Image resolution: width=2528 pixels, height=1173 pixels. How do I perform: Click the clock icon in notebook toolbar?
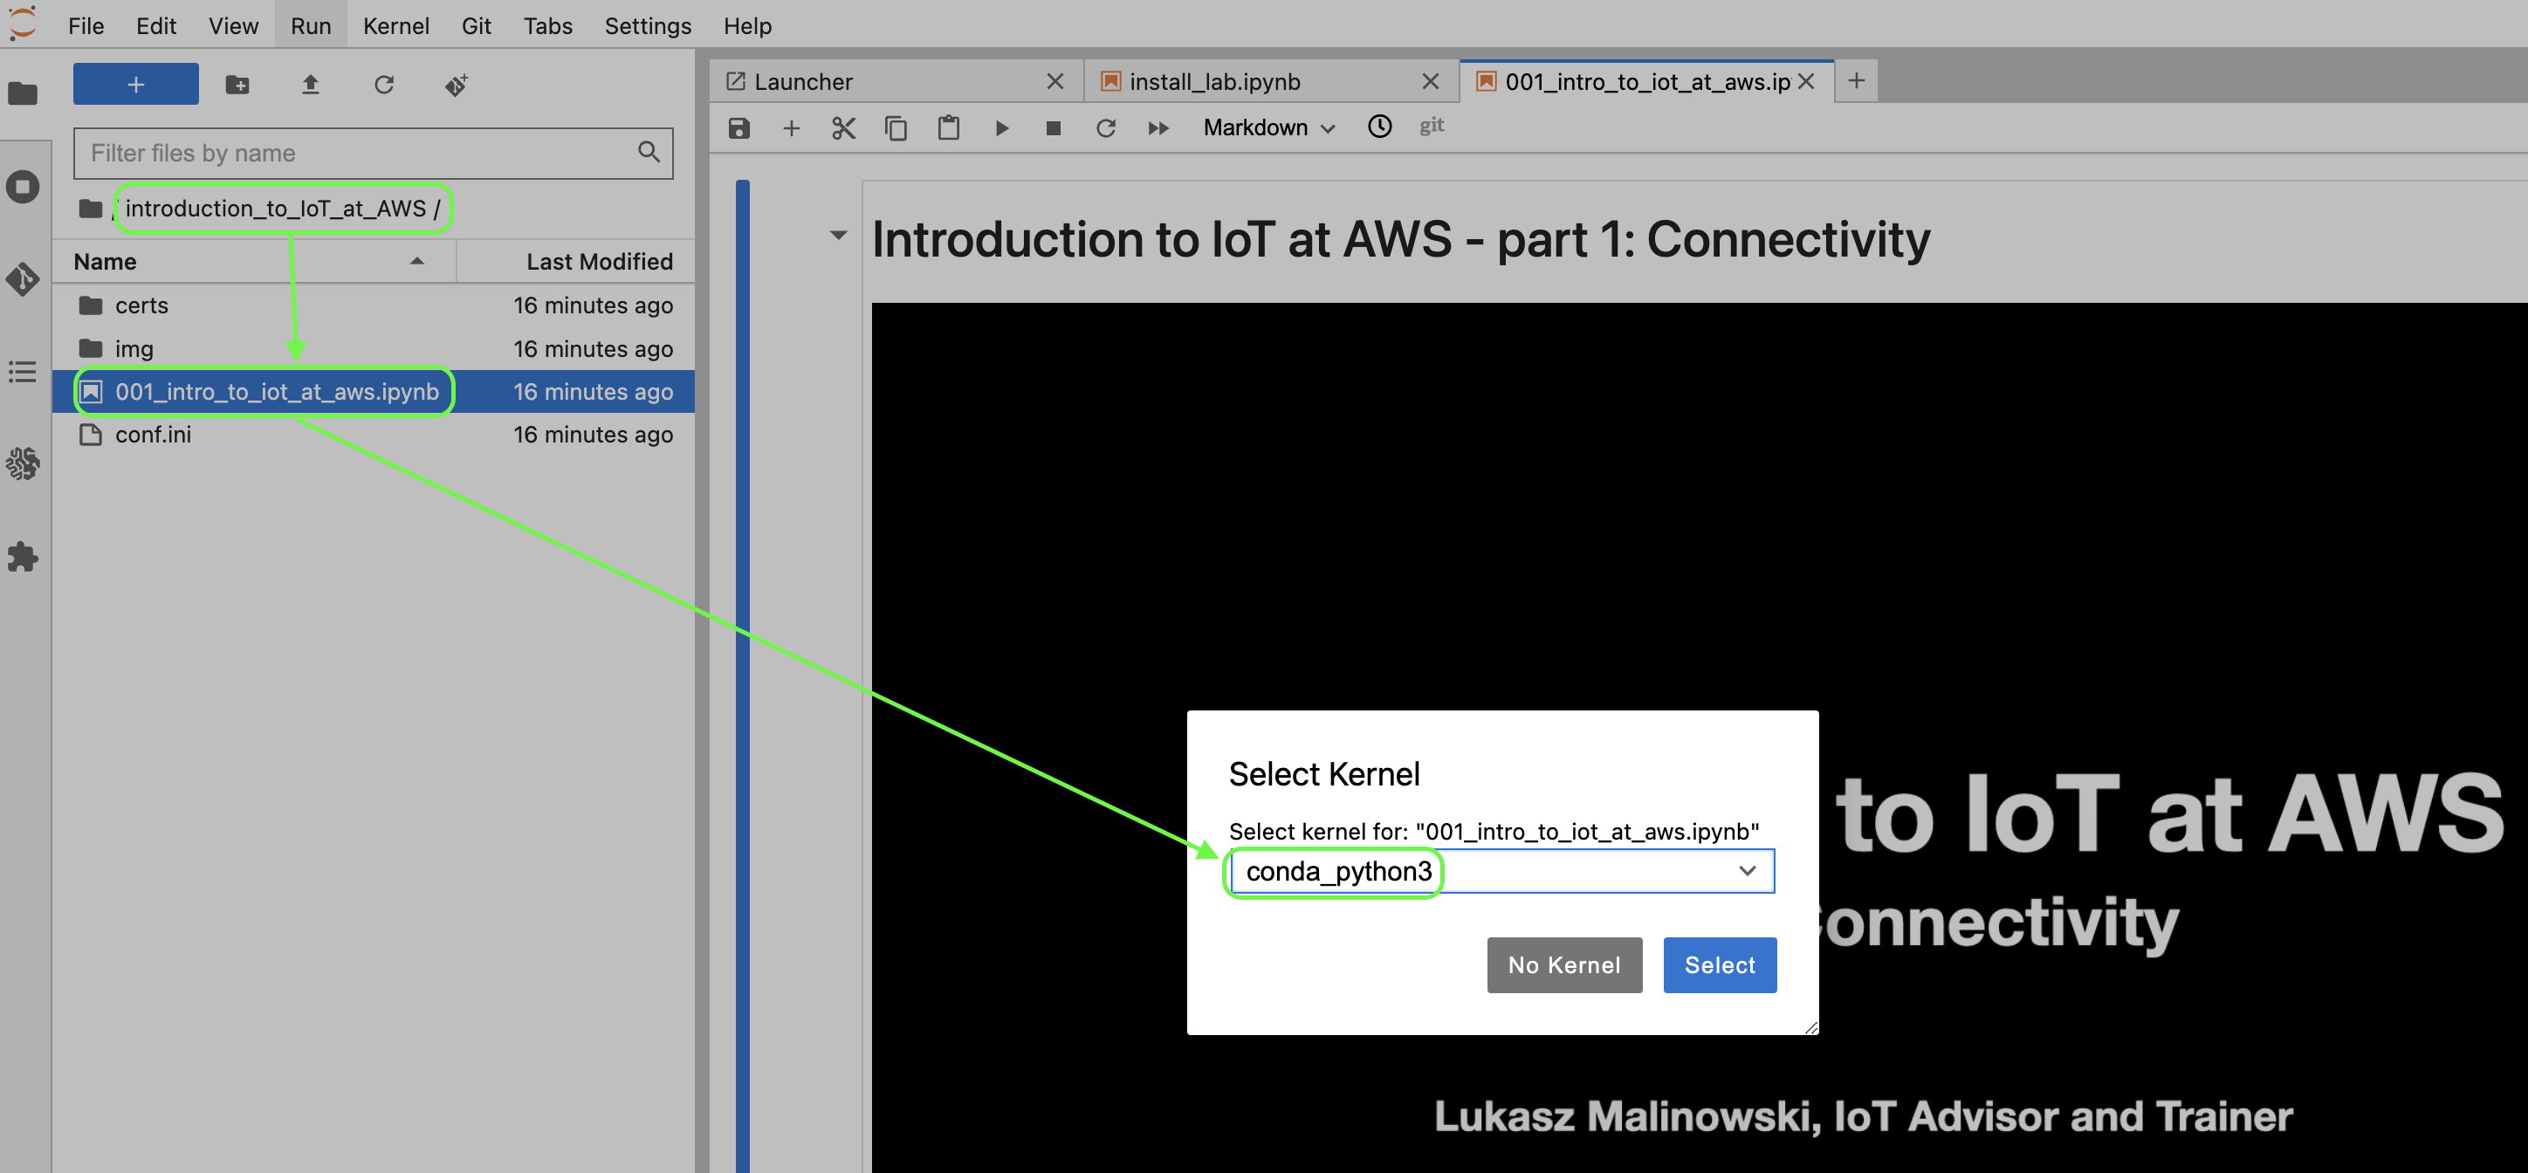click(x=1379, y=126)
